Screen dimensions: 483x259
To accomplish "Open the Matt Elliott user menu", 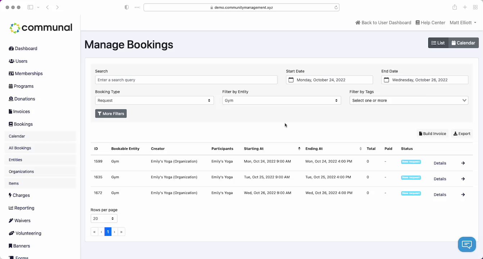I will click(463, 23).
